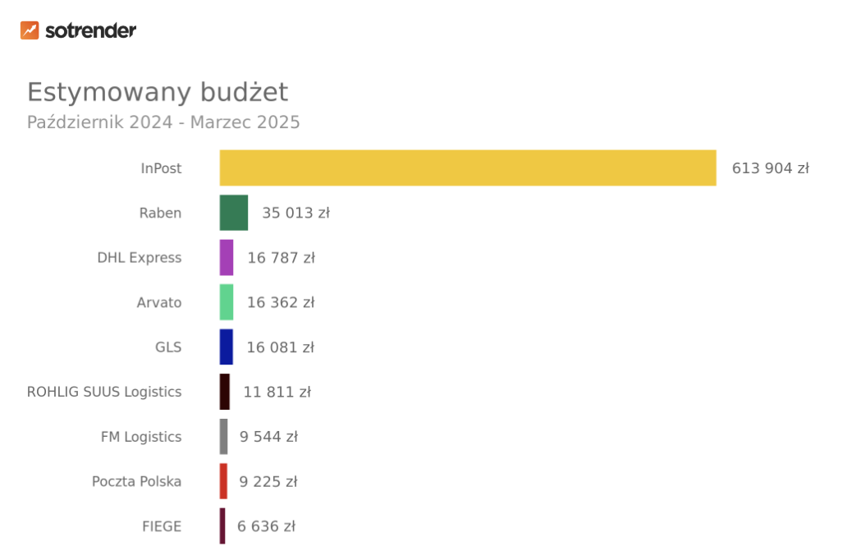Click the gray FM Logistics bar
The width and height of the screenshot is (847, 560).
224,437
